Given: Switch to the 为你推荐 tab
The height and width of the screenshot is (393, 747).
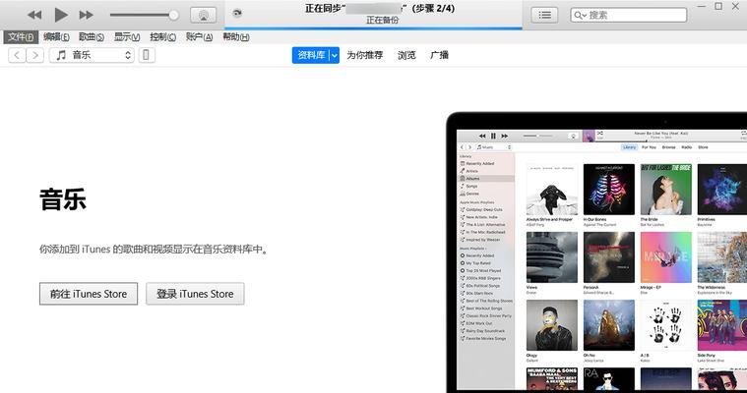Looking at the screenshot, I should click(364, 55).
